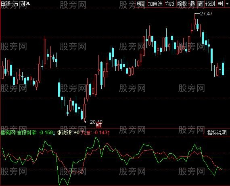Image resolution: width=230 pixels, height=186 pixels.
Task: Click the red up arrow after -0.143
Action: click(109, 133)
